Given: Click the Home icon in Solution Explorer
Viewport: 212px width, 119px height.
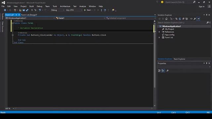Looking at the screenshot, I should click(166, 19).
